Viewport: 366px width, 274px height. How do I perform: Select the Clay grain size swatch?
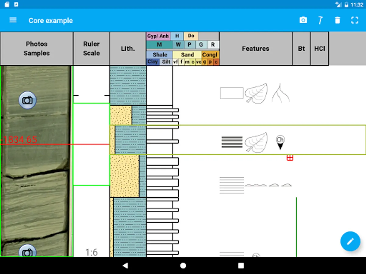[x=152, y=62]
